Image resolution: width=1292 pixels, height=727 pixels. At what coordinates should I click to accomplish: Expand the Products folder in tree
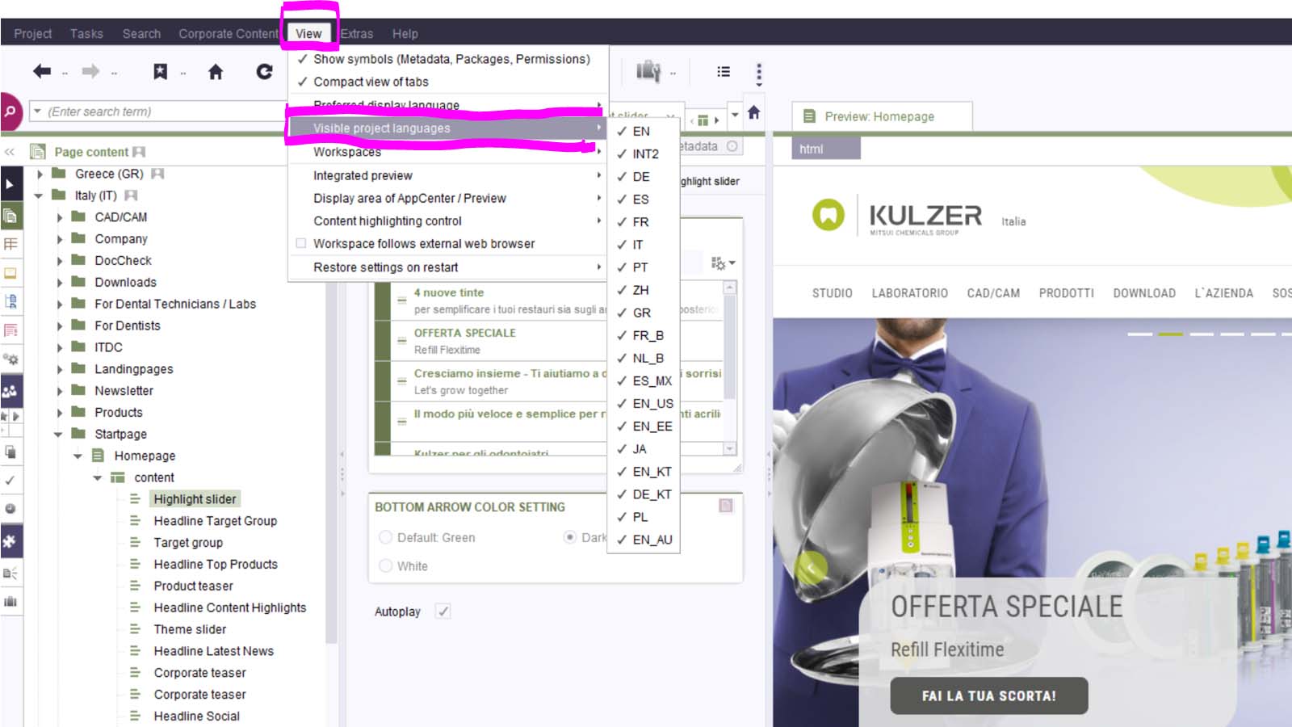[x=59, y=413]
